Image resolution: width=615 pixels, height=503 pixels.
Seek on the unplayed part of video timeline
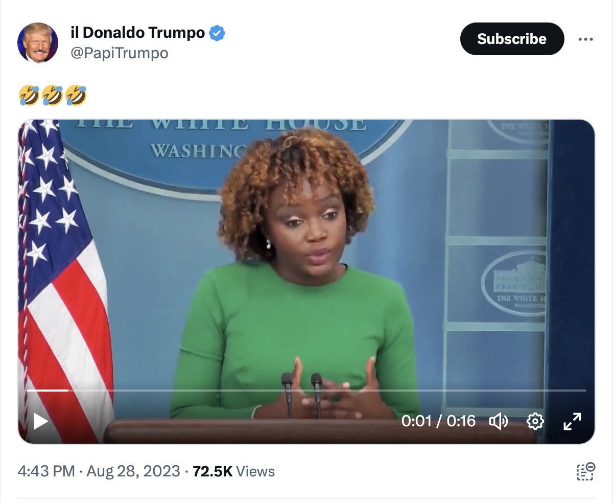[x=327, y=391]
